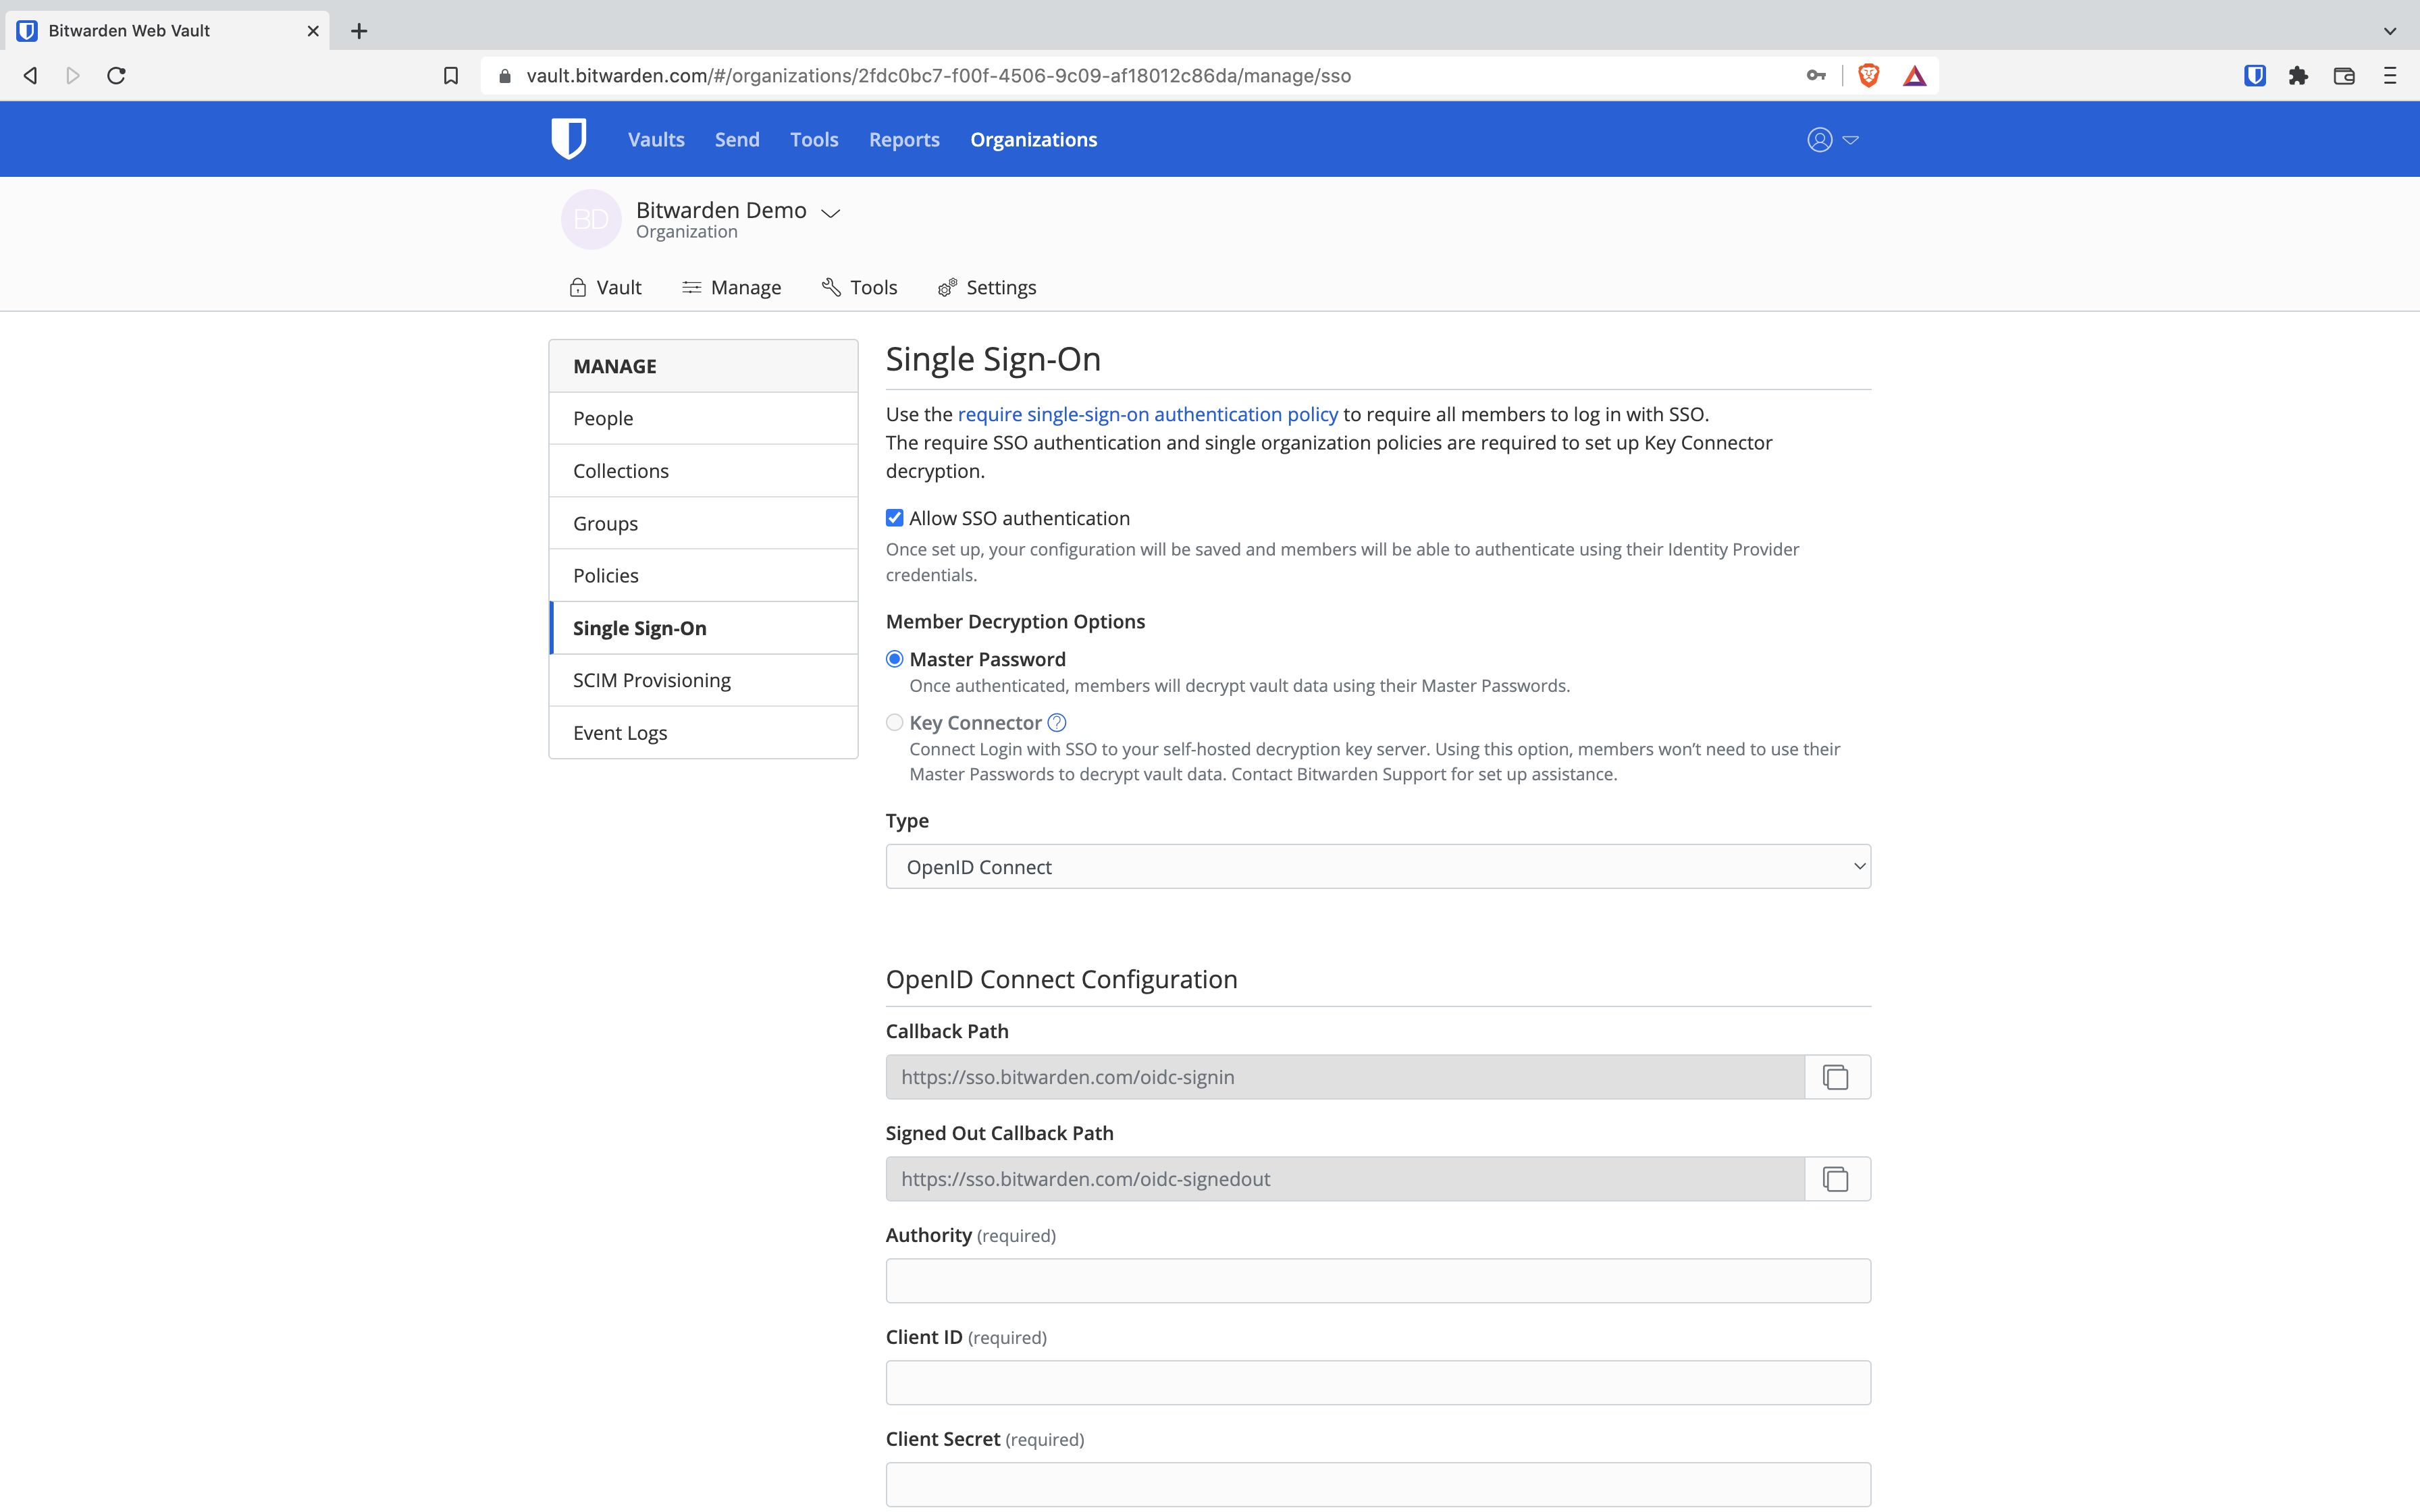The width and height of the screenshot is (2420, 1512).
Task: Select Key Connector decryption option
Action: [x=895, y=722]
